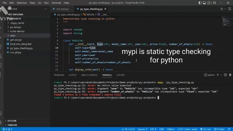Screen dimensions: 233x131
Task: Toggle the bottom panel layout icon
Action: pos(204,3)
